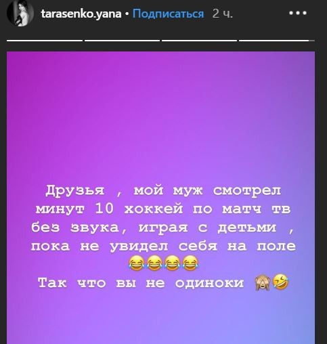327x344 pixels.
Task: Jump to third story progress segment
Action: [x=200, y=41]
